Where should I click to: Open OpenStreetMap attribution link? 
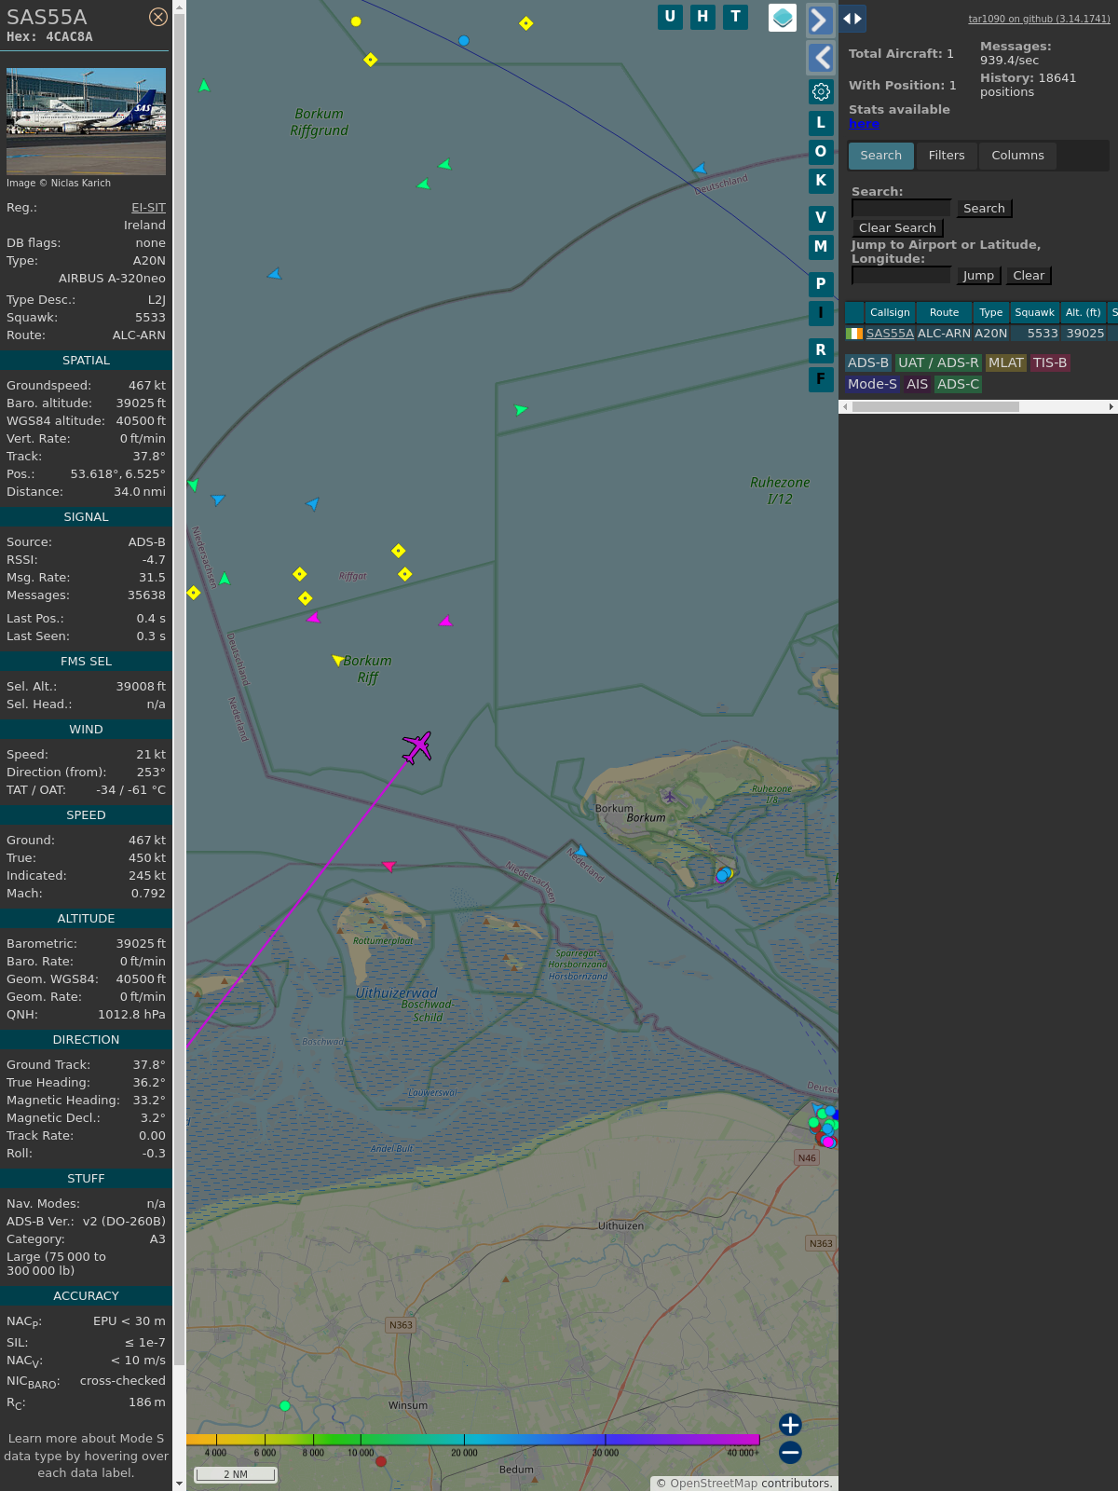point(714,1484)
